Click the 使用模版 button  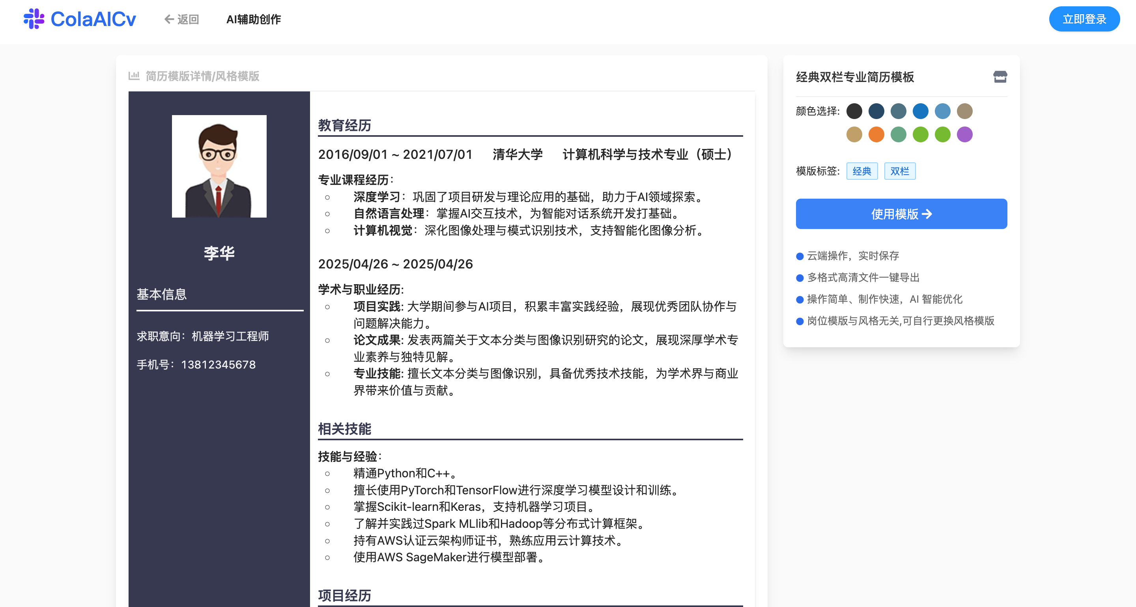click(901, 214)
